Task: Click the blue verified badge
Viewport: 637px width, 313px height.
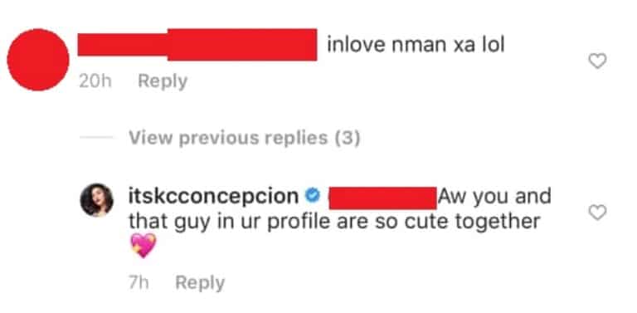Action: 312,197
